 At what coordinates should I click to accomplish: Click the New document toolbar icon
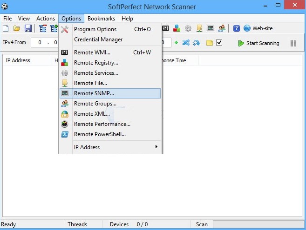pos(6,28)
